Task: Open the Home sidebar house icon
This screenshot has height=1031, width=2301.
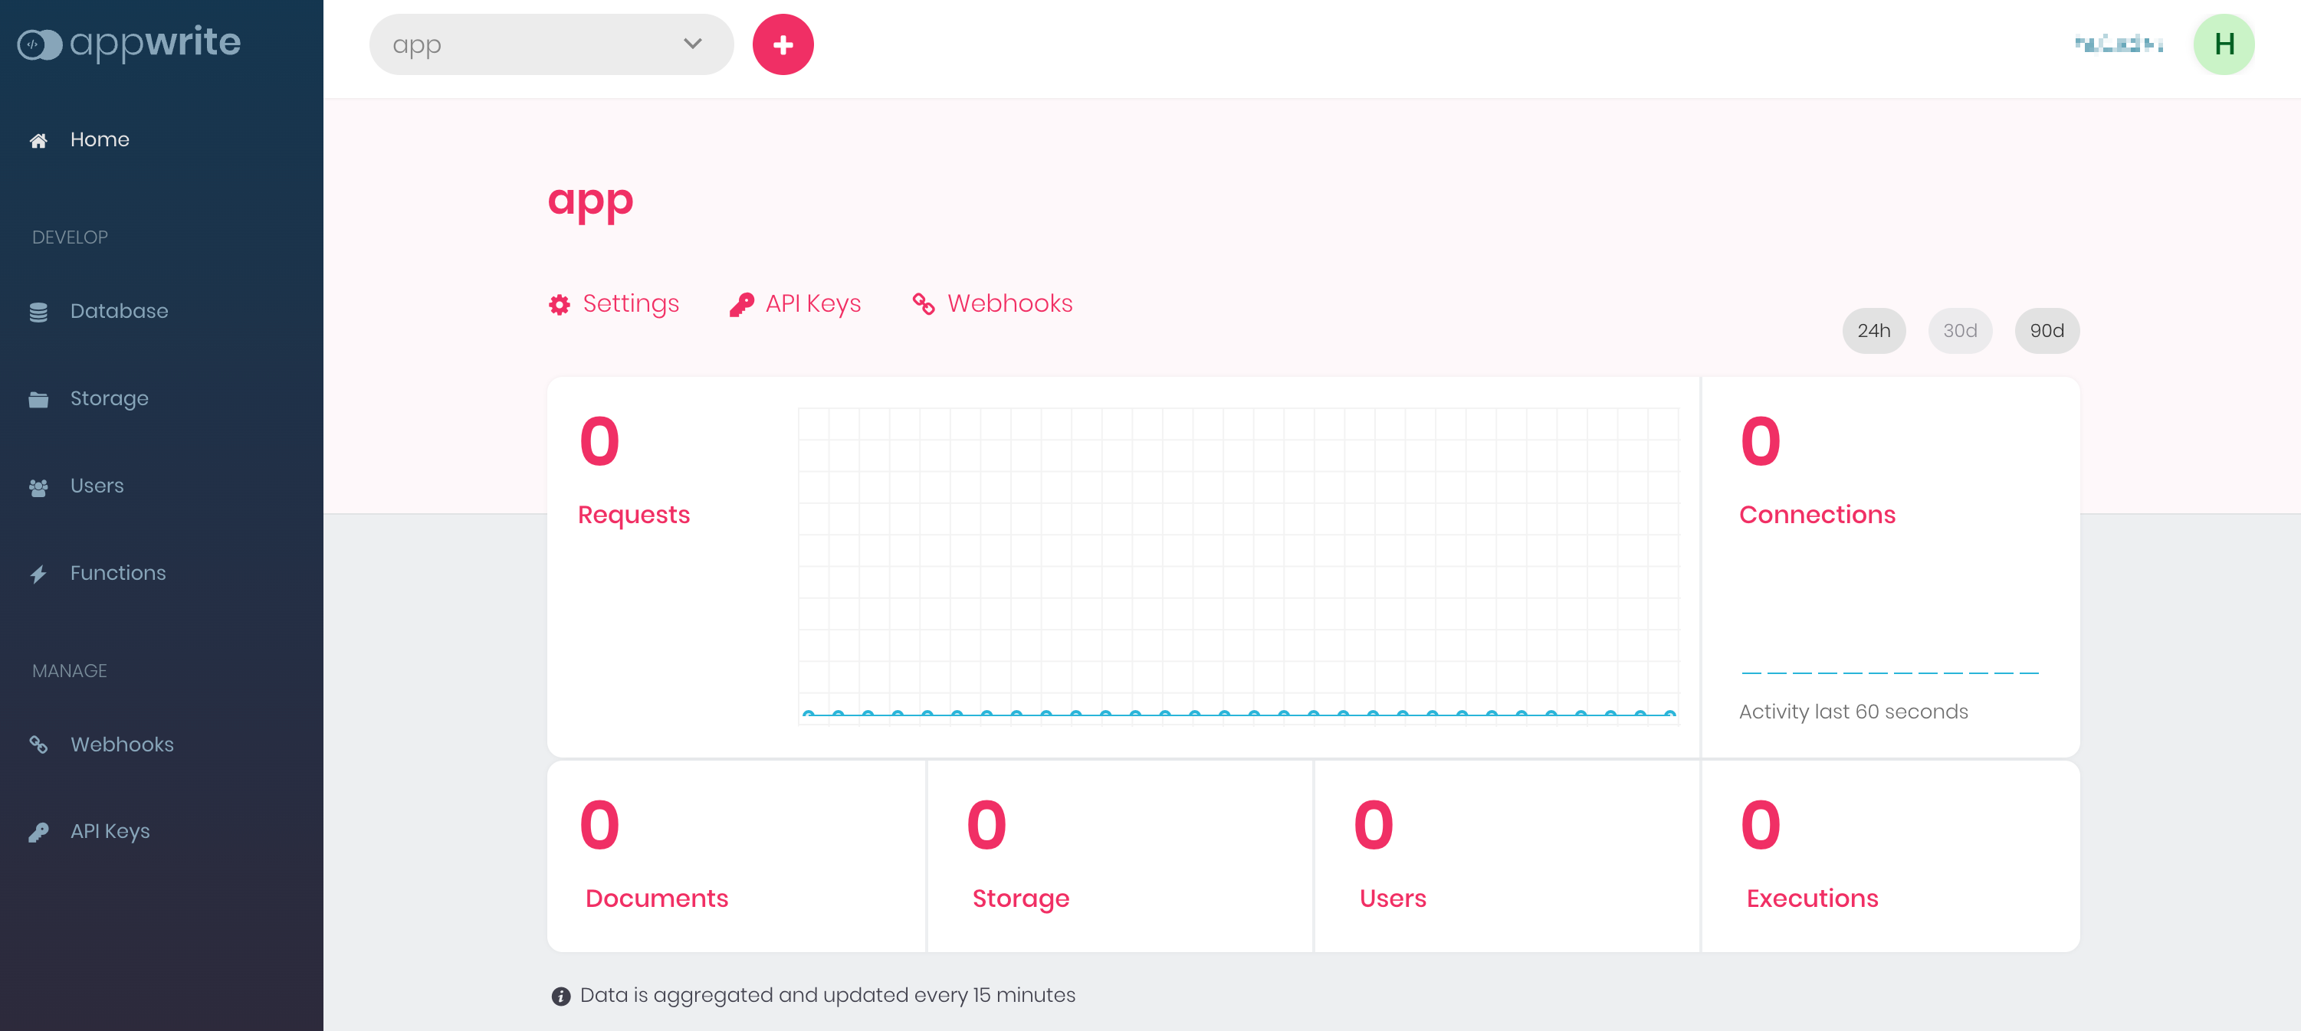Action: click(38, 140)
